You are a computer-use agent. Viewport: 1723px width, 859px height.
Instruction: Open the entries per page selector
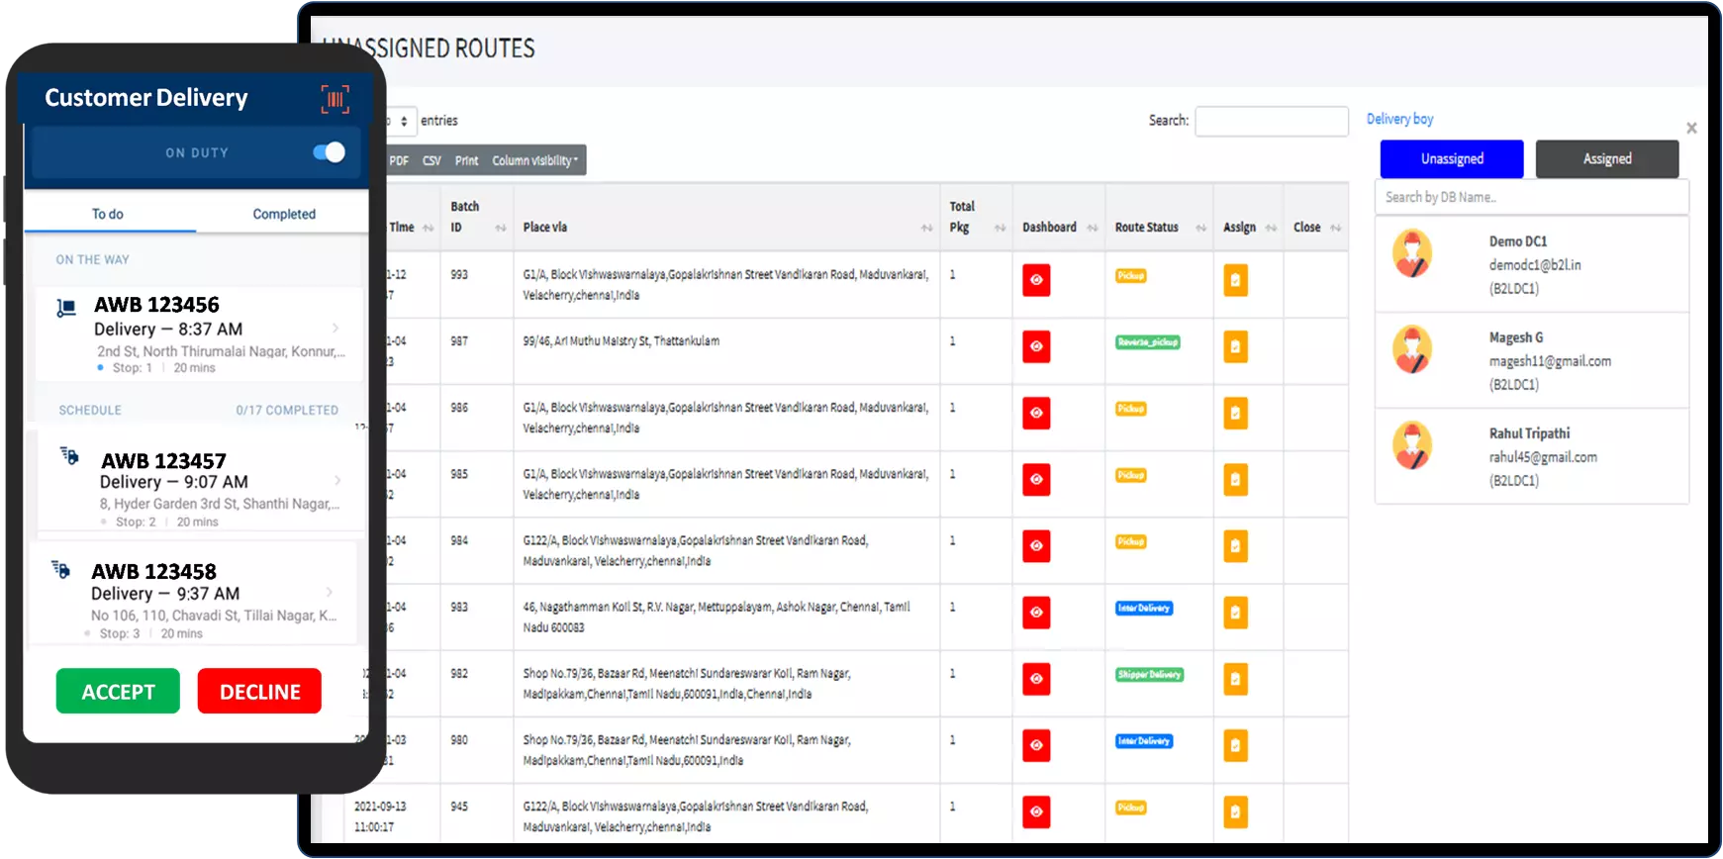[x=401, y=121]
